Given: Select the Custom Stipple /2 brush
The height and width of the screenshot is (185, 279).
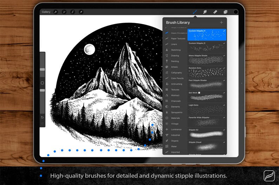Looking at the screenshot, I should (207, 47).
